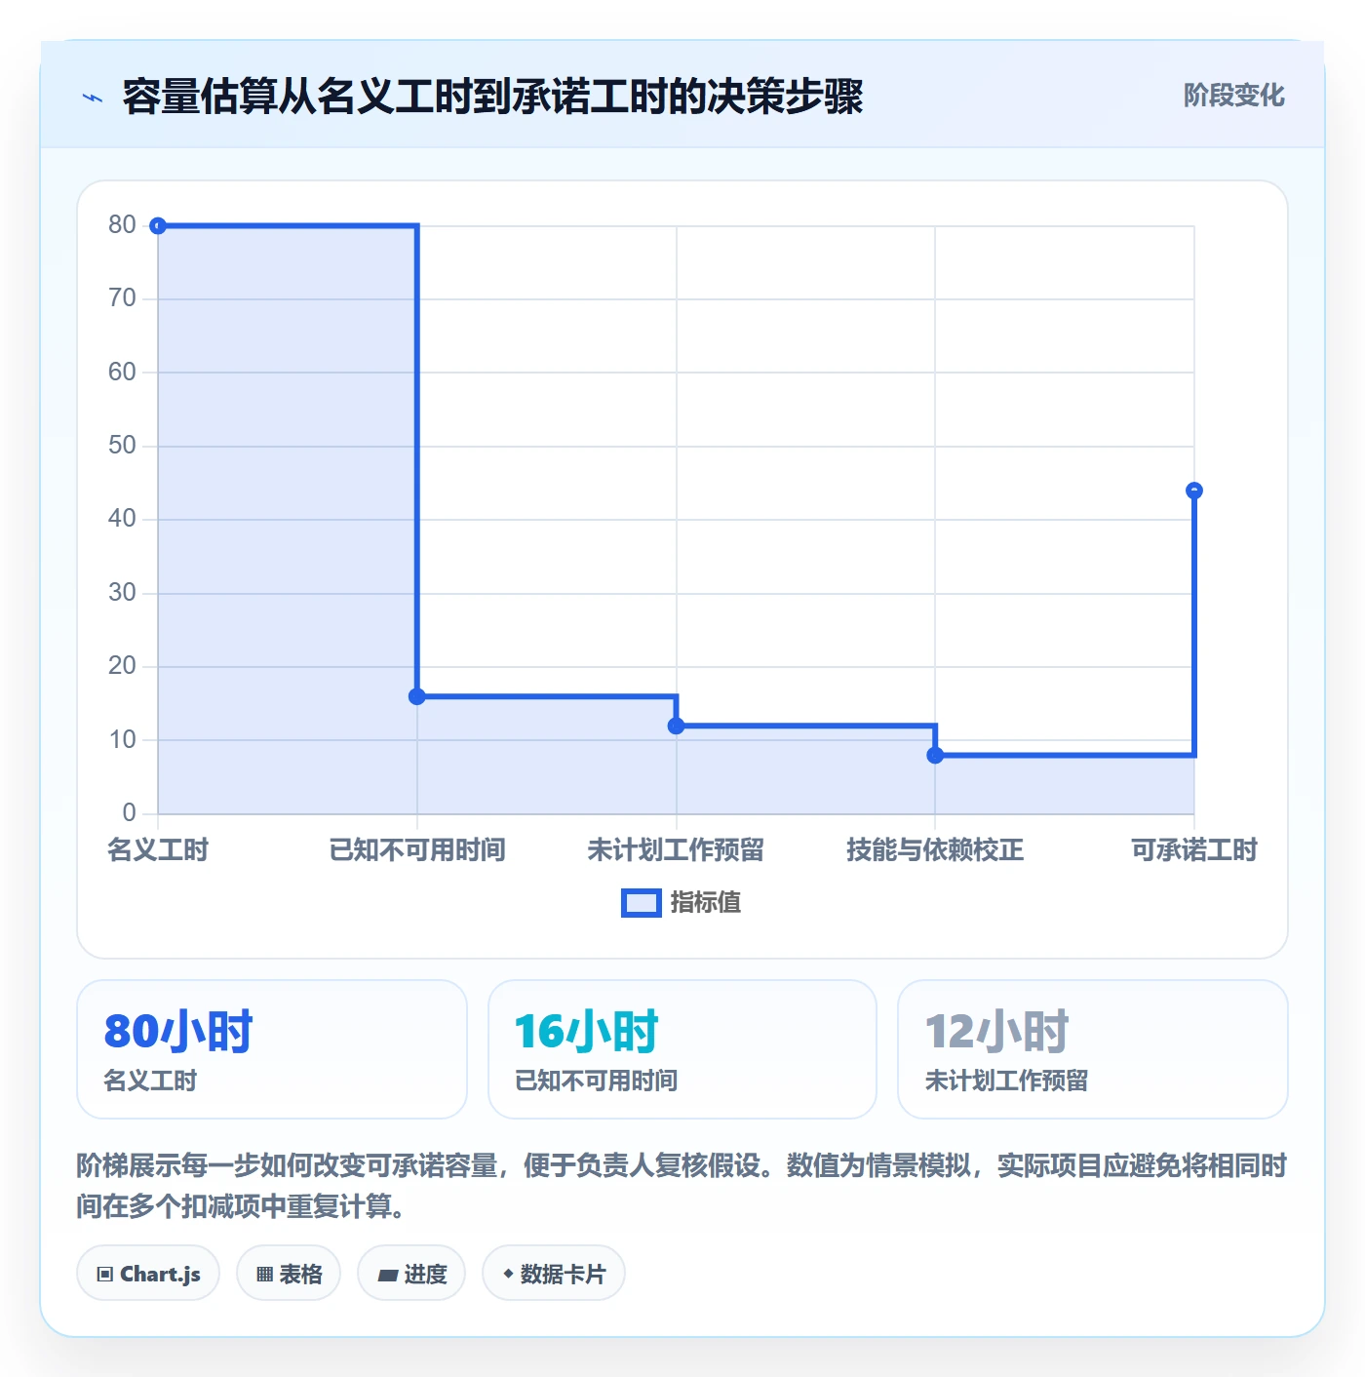Open the 80小时 名义工时 data card
The width and height of the screenshot is (1365, 1377).
[x=272, y=1049]
